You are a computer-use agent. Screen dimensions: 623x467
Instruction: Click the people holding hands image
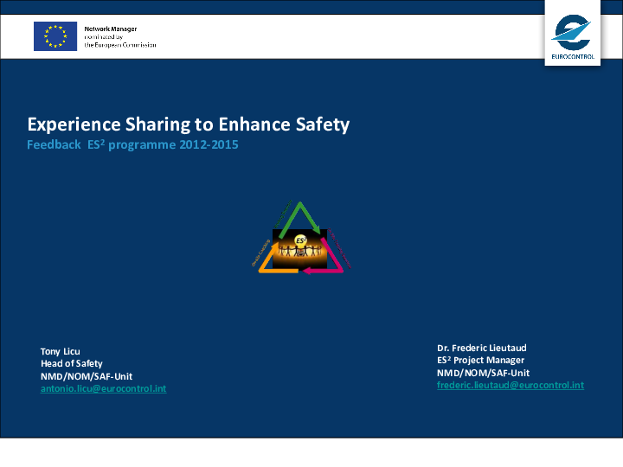coord(299,252)
